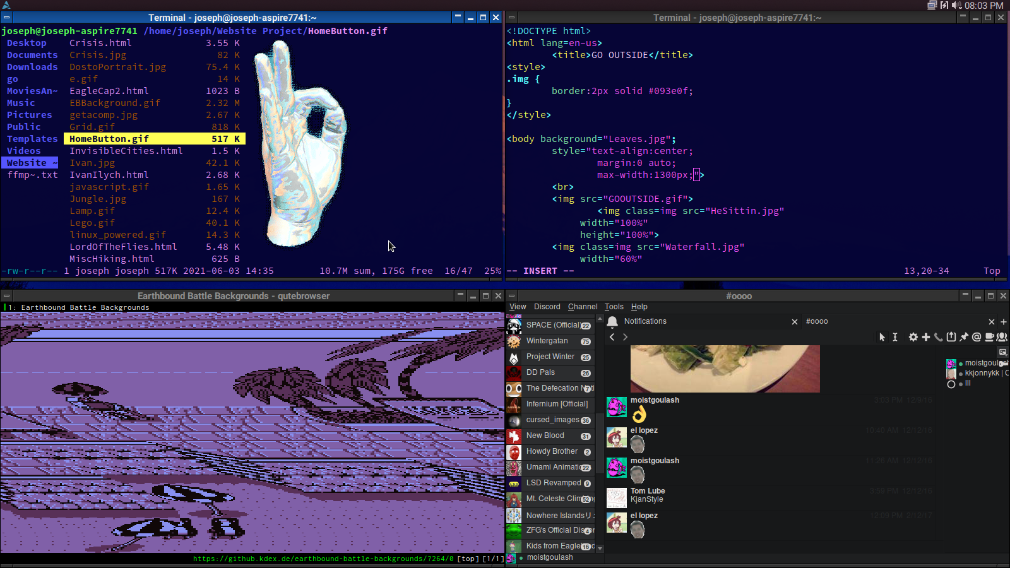This screenshot has width=1010, height=568.
Task: Select the LSD Revamped server icon
Action: (x=514, y=483)
